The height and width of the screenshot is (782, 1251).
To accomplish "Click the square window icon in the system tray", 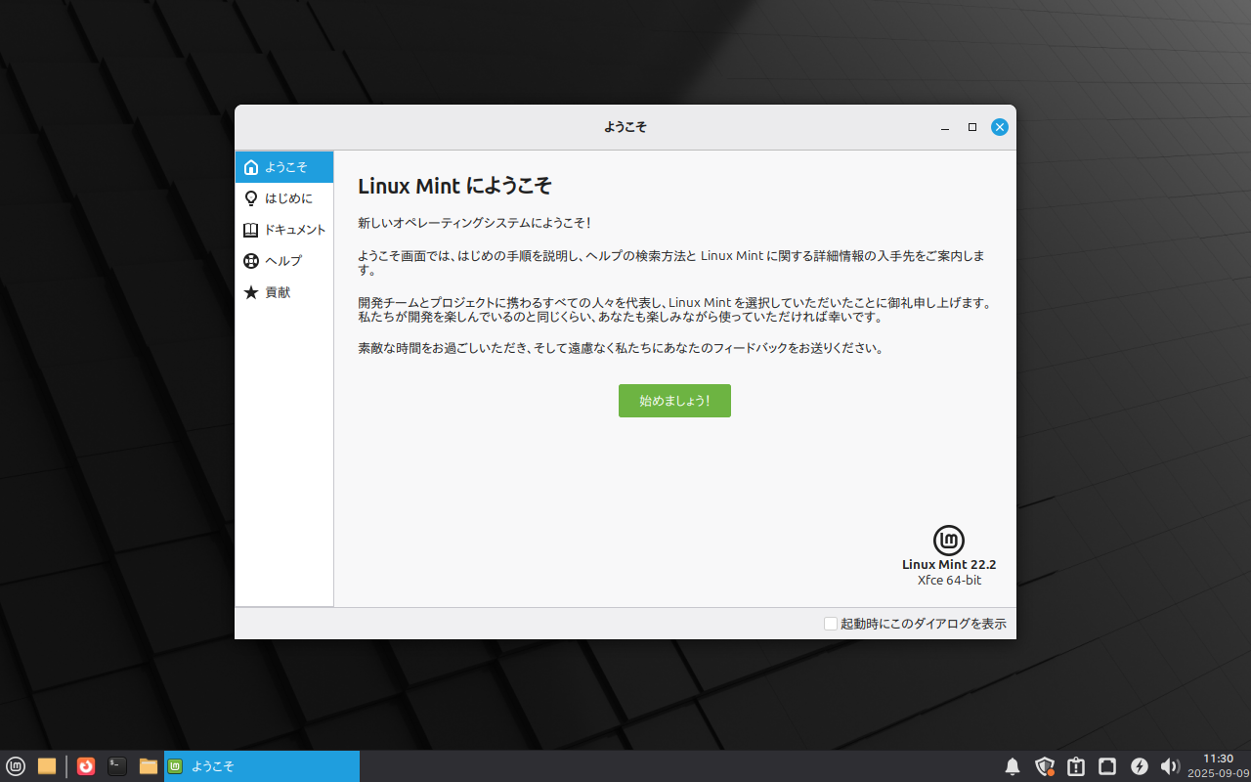I will click(1107, 766).
